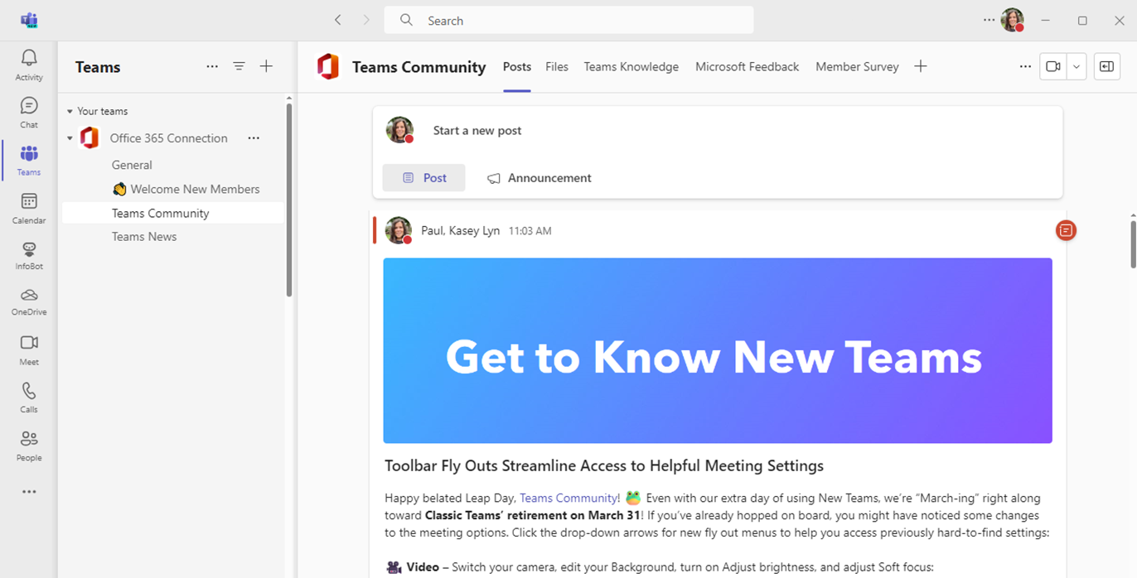Collapse the Office 365 Connection team
Viewport: 1137px width, 578px height.
(70, 138)
